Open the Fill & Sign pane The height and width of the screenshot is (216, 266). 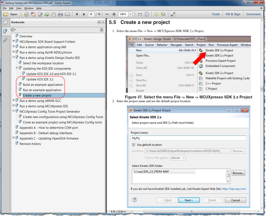point(233,14)
